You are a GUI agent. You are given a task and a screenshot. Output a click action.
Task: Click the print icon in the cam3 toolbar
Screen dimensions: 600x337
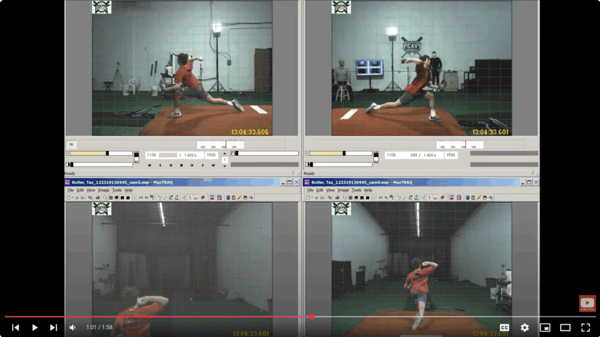98,198
